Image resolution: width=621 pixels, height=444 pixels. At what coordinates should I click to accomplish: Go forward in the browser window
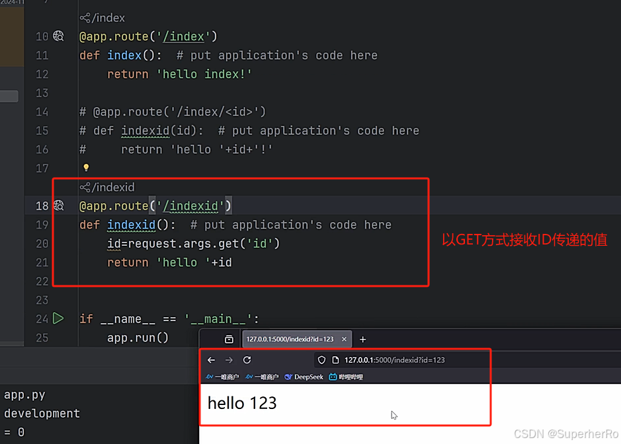pos(229,360)
